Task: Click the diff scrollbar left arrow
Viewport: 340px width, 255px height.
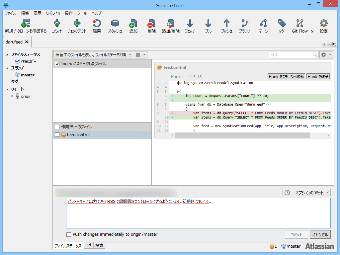Action: 172,135
